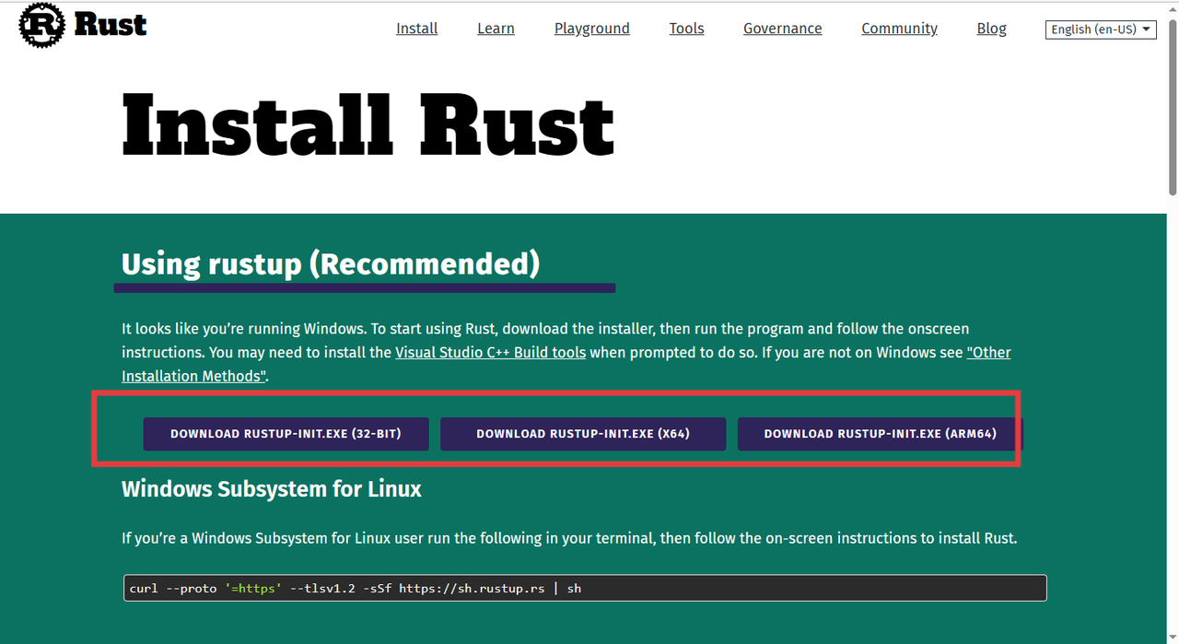The height and width of the screenshot is (644, 1179).
Task: Open the Install nav link
Action: point(417,29)
